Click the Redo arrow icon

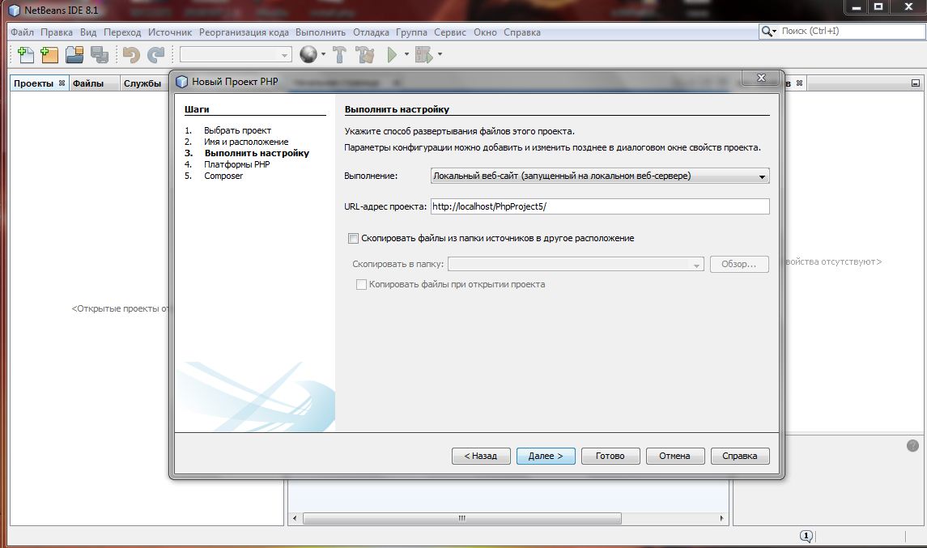pos(155,55)
